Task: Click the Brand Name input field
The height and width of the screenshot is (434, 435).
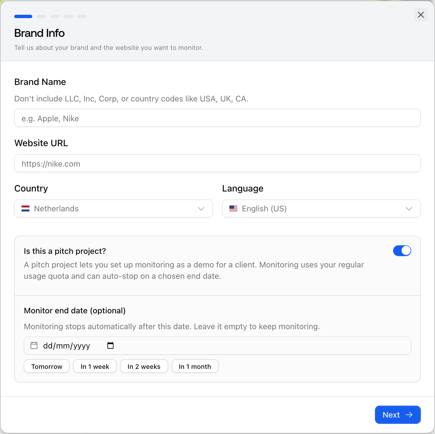Action: click(x=217, y=118)
